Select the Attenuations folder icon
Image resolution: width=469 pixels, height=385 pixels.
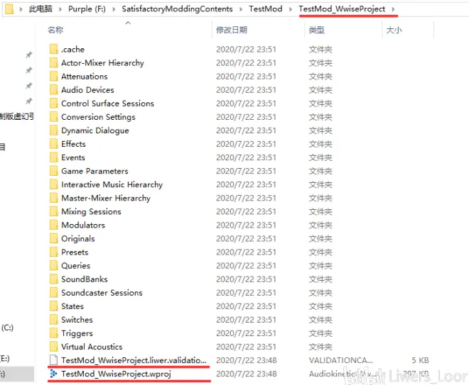tap(54, 77)
